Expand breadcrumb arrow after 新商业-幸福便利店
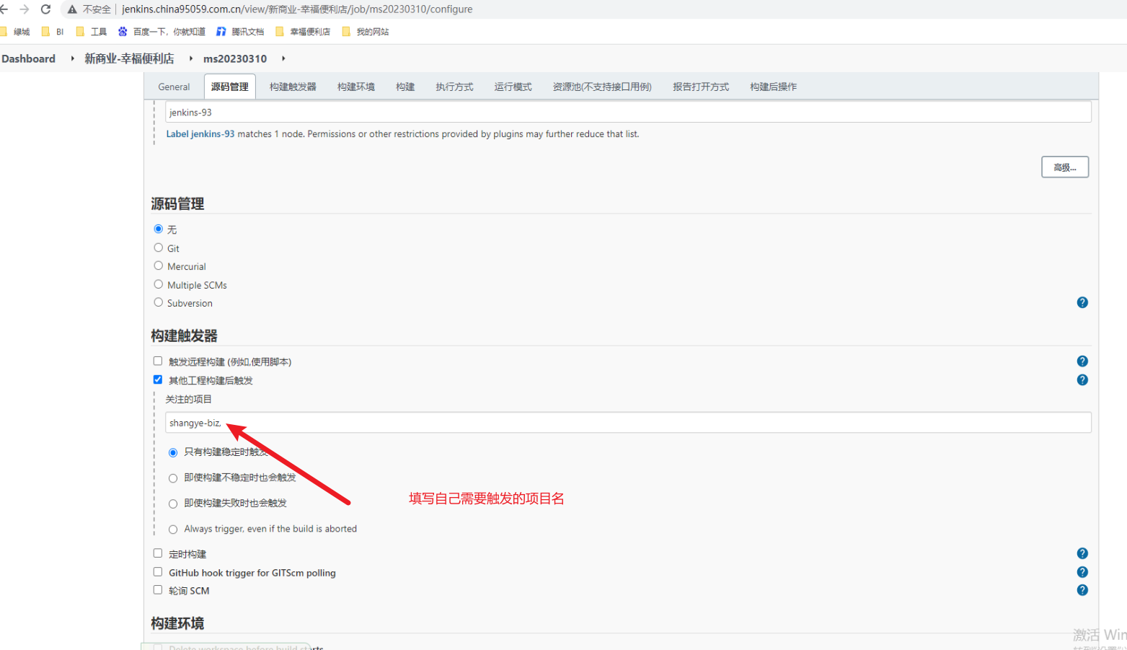Viewport: 1127px width, 650px height. (190, 58)
